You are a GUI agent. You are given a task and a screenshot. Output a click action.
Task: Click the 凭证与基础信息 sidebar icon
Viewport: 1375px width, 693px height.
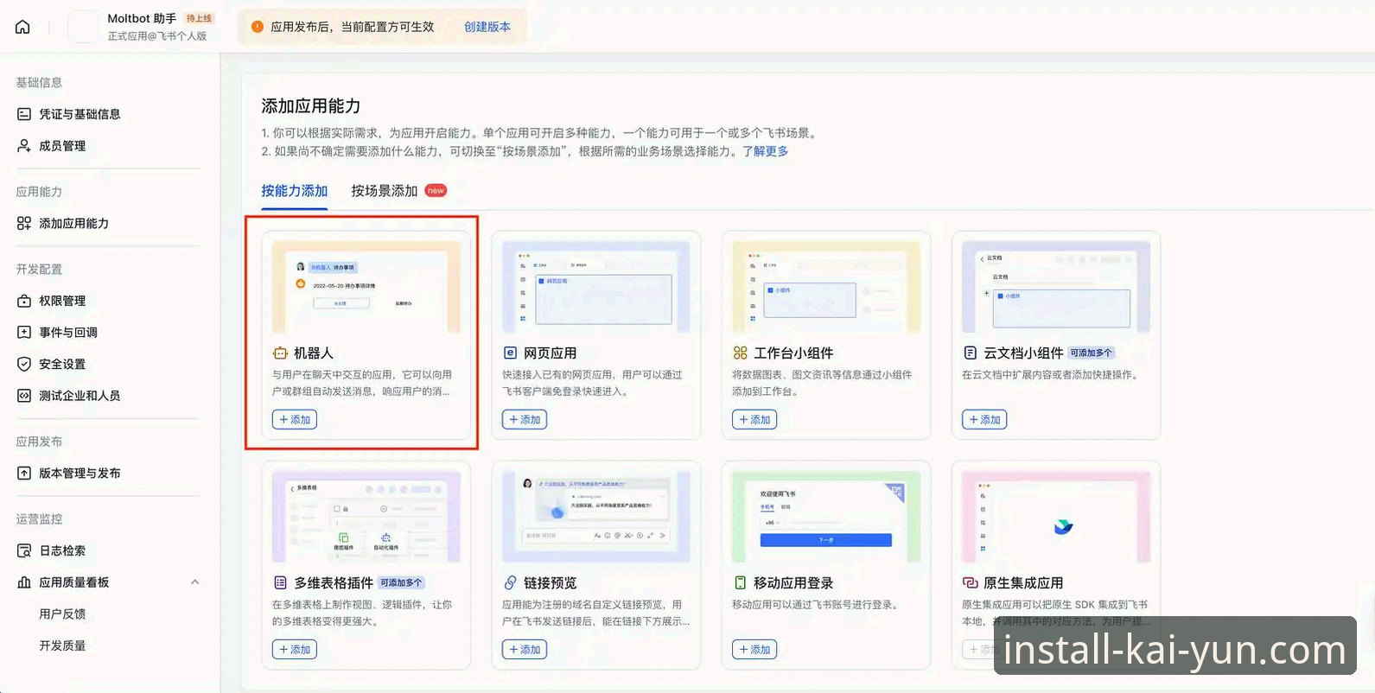(24, 114)
